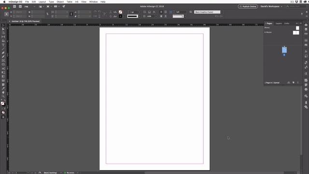
Task: Open the Effects (fx) panel icon
Action: point(306,52)
